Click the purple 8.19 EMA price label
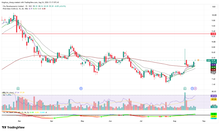Screen dimensions: 220x131 coord(213,65)
